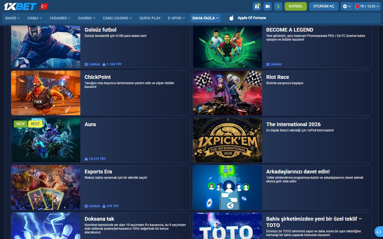Viewport: 383px width, 239px height.
Task: Click the TOTO promo thumbnail
Action: [x=227, y=226]
